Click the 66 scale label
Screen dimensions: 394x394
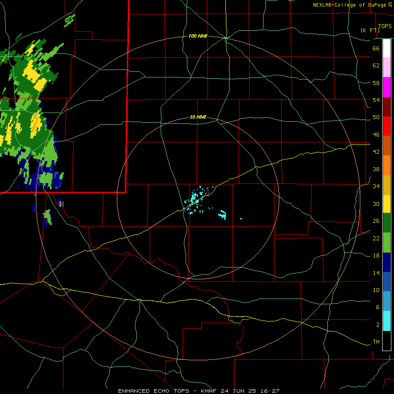pyautogui.click(x=376, y=48)
